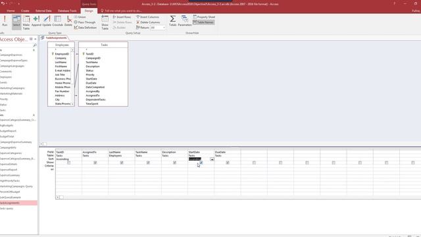Toggle the Table Names button
The height and width of the screenshot is (237, 421).
click(x=203, y=22)
